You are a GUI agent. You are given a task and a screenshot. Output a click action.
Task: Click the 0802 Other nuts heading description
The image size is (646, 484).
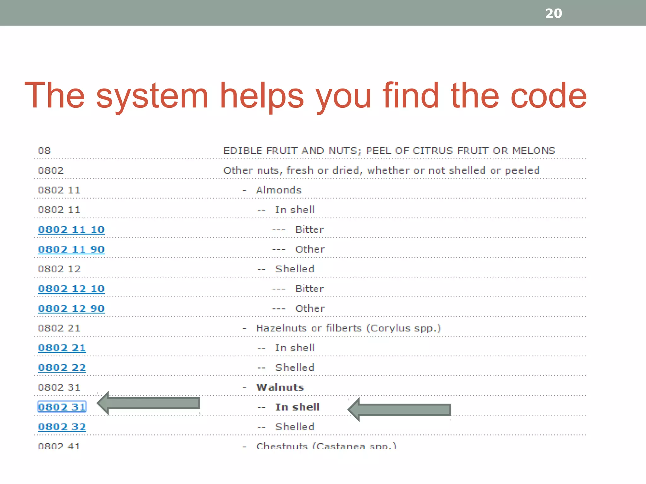click(381, 170)
